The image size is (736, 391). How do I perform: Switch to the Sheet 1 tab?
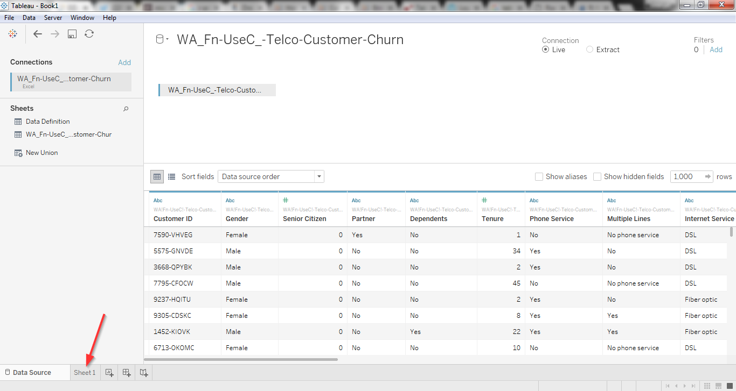coord(85,372)
